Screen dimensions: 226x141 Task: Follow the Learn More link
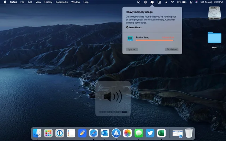134,27
